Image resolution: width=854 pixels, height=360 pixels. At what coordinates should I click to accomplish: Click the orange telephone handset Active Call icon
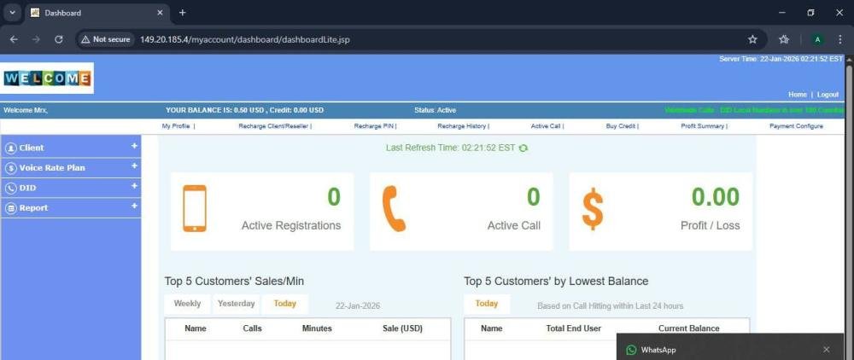pos(394,209)
